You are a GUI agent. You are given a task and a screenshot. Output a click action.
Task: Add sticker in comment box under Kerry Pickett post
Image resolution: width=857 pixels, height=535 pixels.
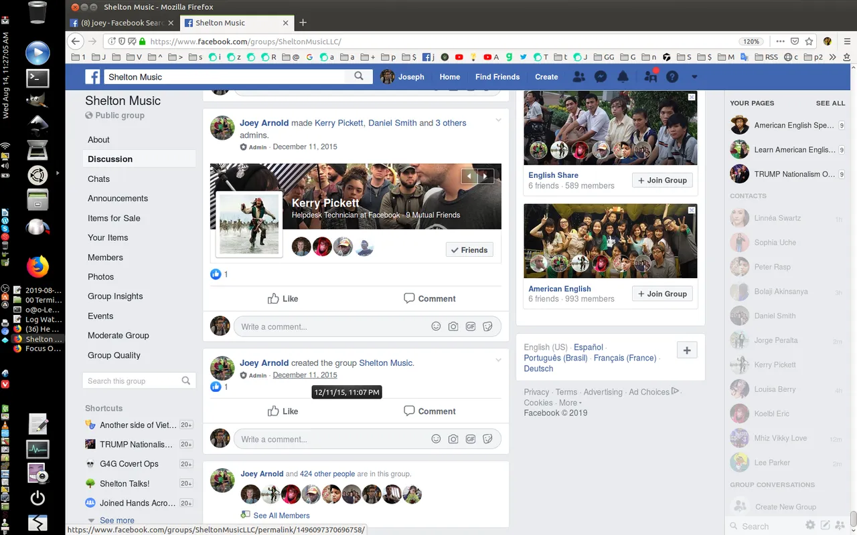click(488, 326)
